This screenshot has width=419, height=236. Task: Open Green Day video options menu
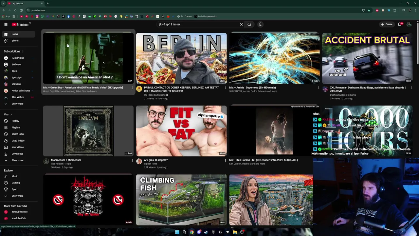click(132, 88)
